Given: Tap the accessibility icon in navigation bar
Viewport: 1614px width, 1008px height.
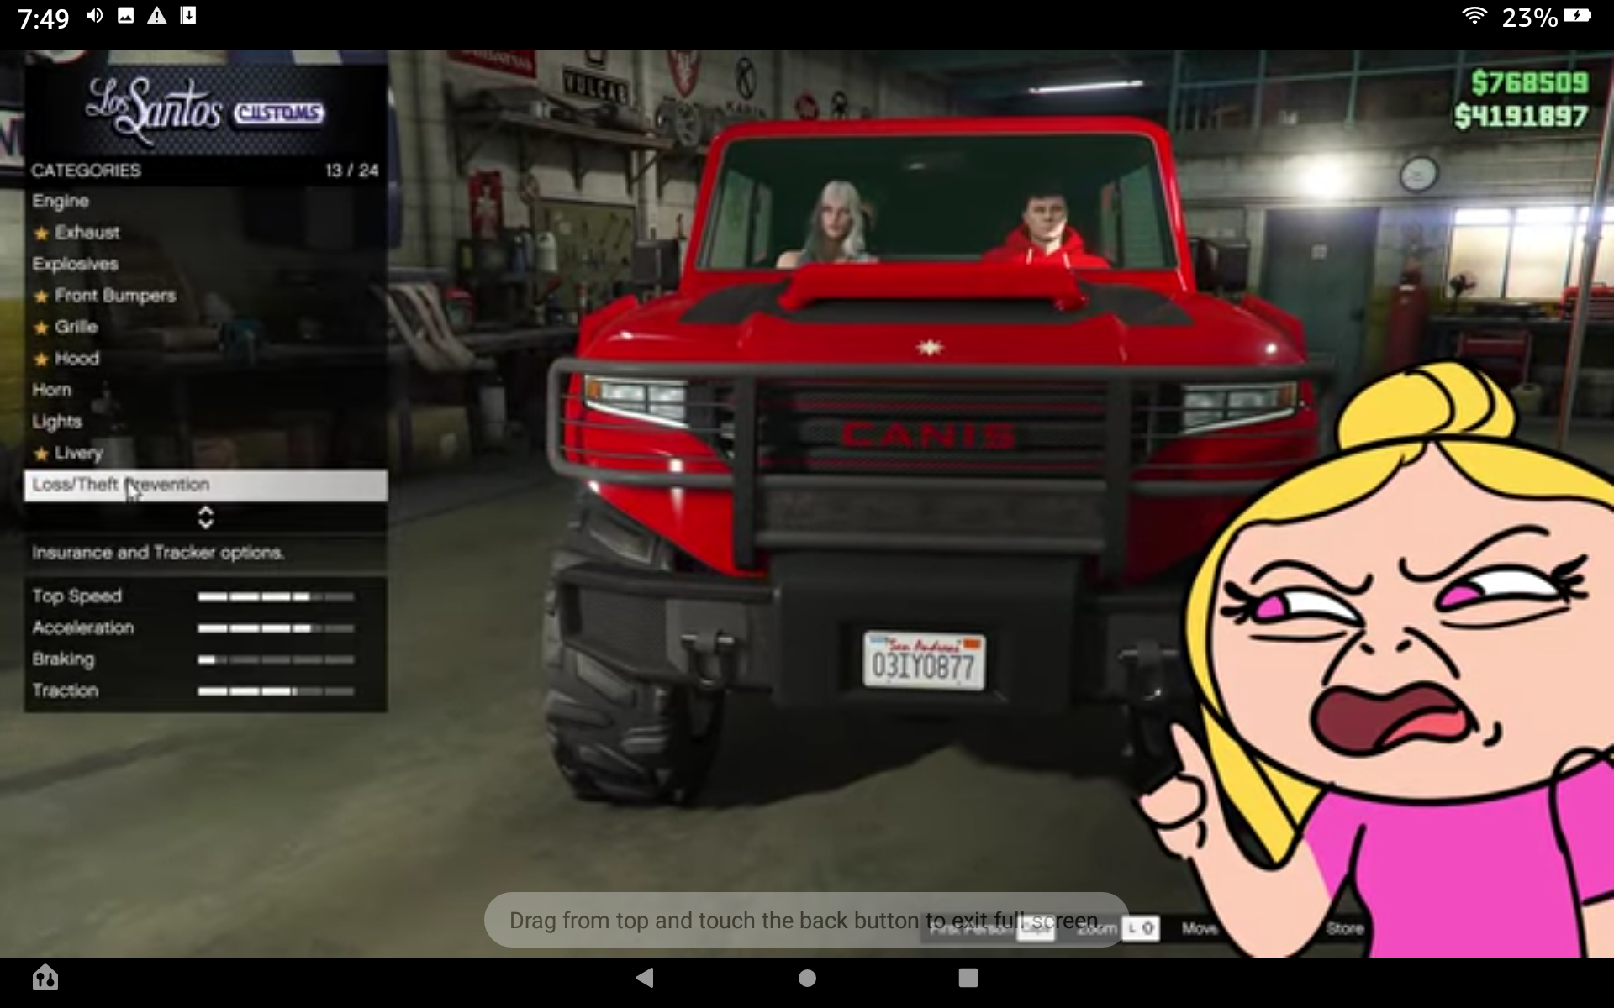Looking at the screenshot, I should 45,977.
